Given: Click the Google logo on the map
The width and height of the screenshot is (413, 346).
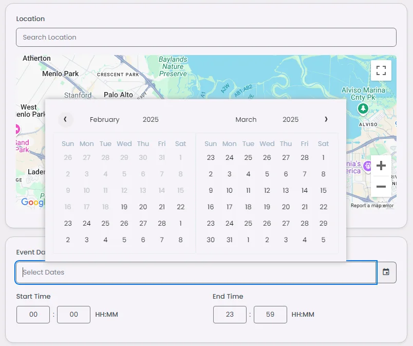Looking at the screenshot, I should 33,203.
